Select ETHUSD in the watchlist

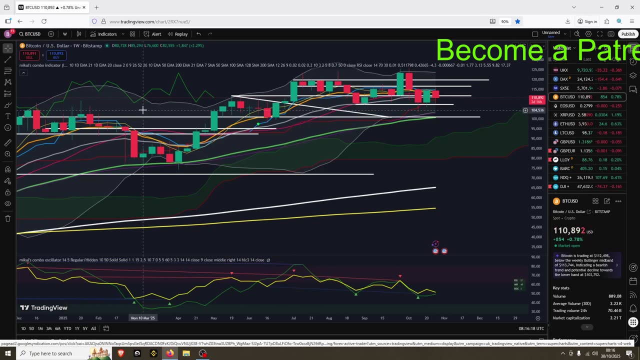[587, 124]
